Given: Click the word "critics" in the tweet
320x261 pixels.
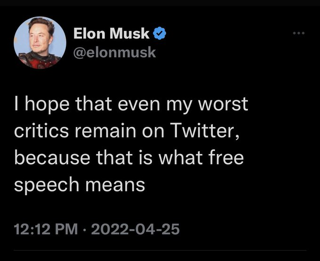Looking at the screenshot, I should 41,130.
